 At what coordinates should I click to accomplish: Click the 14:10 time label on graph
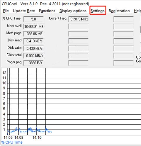pos(37,137)
